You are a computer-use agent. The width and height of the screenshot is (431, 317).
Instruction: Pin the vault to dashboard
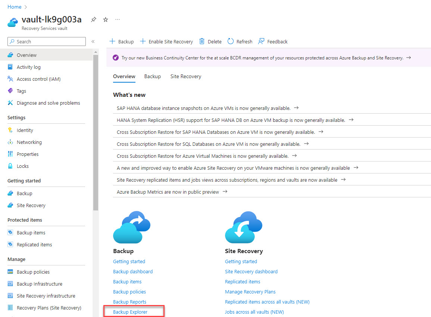point(94,20)
